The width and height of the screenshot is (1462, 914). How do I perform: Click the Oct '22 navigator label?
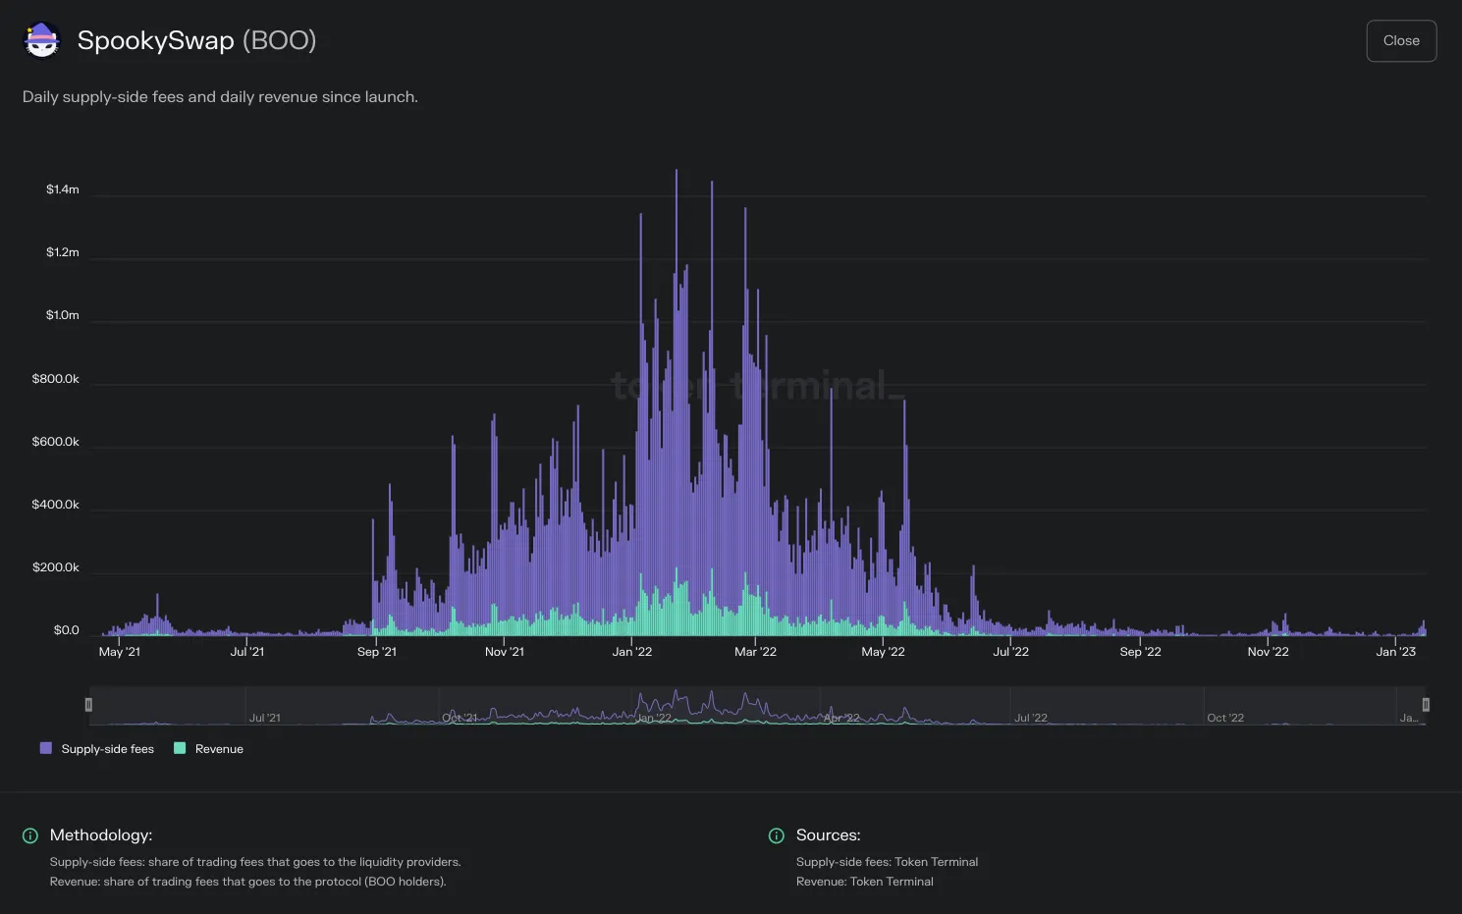(1225, 718)
